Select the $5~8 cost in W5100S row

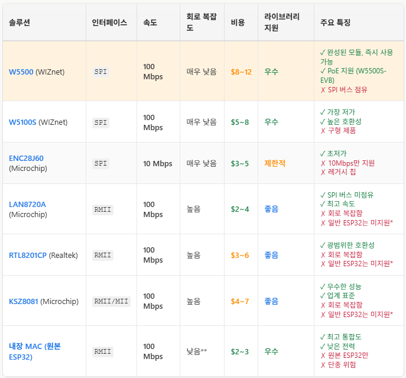click(x=240, y=122)
